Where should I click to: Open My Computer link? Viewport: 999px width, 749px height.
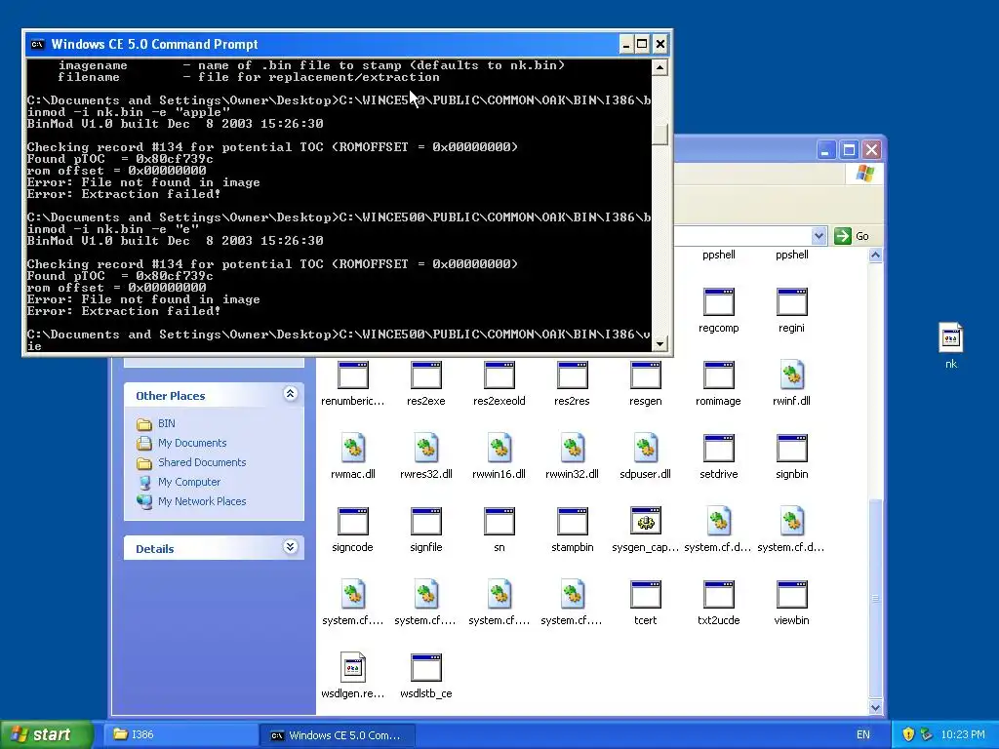tap(189, 482)
